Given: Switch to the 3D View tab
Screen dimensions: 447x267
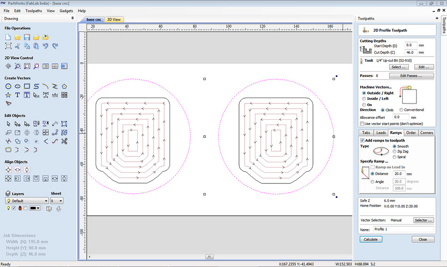Looking at the screenshot, I should pyautogui.click(x=114, y=19).
